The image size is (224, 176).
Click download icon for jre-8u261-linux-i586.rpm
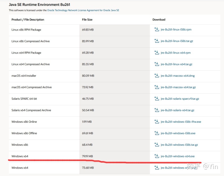(157, 29)
